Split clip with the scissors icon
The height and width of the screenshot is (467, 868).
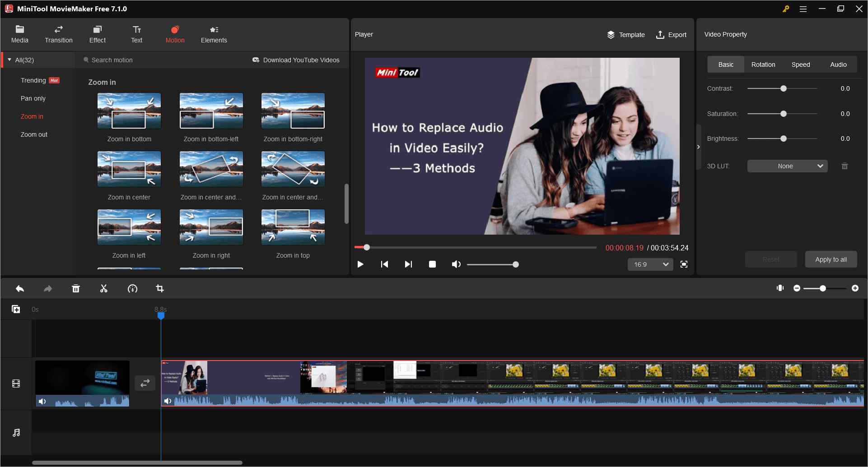[x=104, y=289]
